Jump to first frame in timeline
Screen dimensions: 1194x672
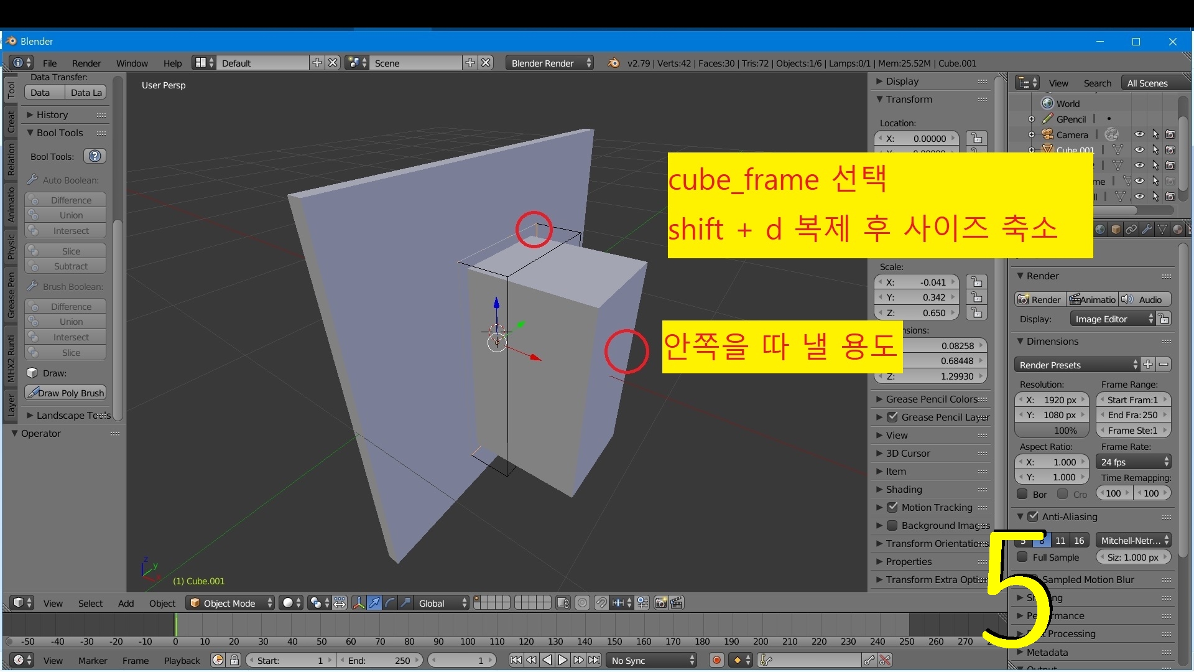516,660
